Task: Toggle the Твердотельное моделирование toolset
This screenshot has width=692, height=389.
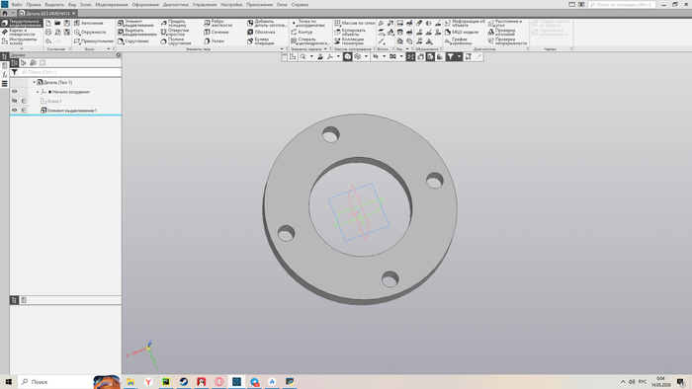Action: [22, 23]
